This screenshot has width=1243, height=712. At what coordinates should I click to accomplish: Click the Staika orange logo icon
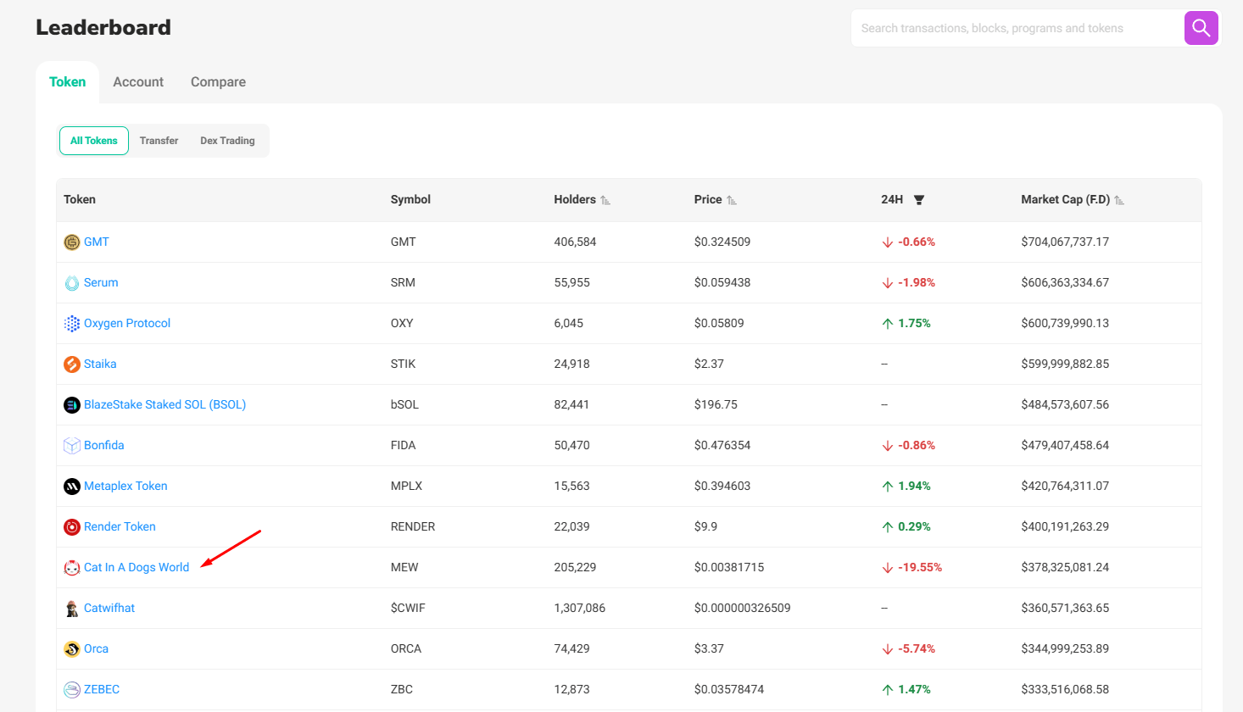[x=72, y=364]
